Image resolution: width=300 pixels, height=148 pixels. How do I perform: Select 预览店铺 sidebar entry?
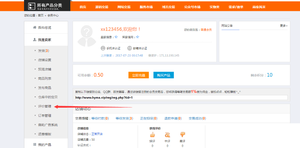(45, 69)
